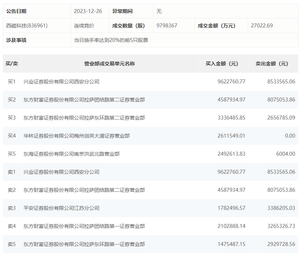Click 东方财富拉萨团结路第二证券营业部 in 买2 row
This screenshot has width=303, height=259.
tap(84, 100)
